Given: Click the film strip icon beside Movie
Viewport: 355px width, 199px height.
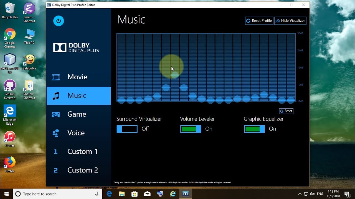Looking at the screenshot, I should 56,77.
